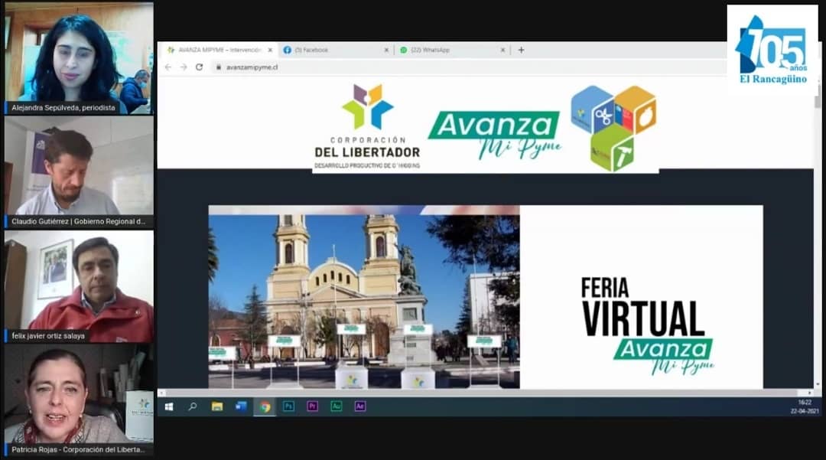Click the padlock site info icon
The height and width of the screenshot is (460, 826).
218,67
